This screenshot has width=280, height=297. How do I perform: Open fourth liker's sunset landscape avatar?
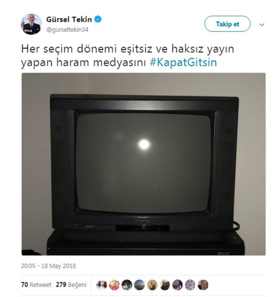pos(140,285)
